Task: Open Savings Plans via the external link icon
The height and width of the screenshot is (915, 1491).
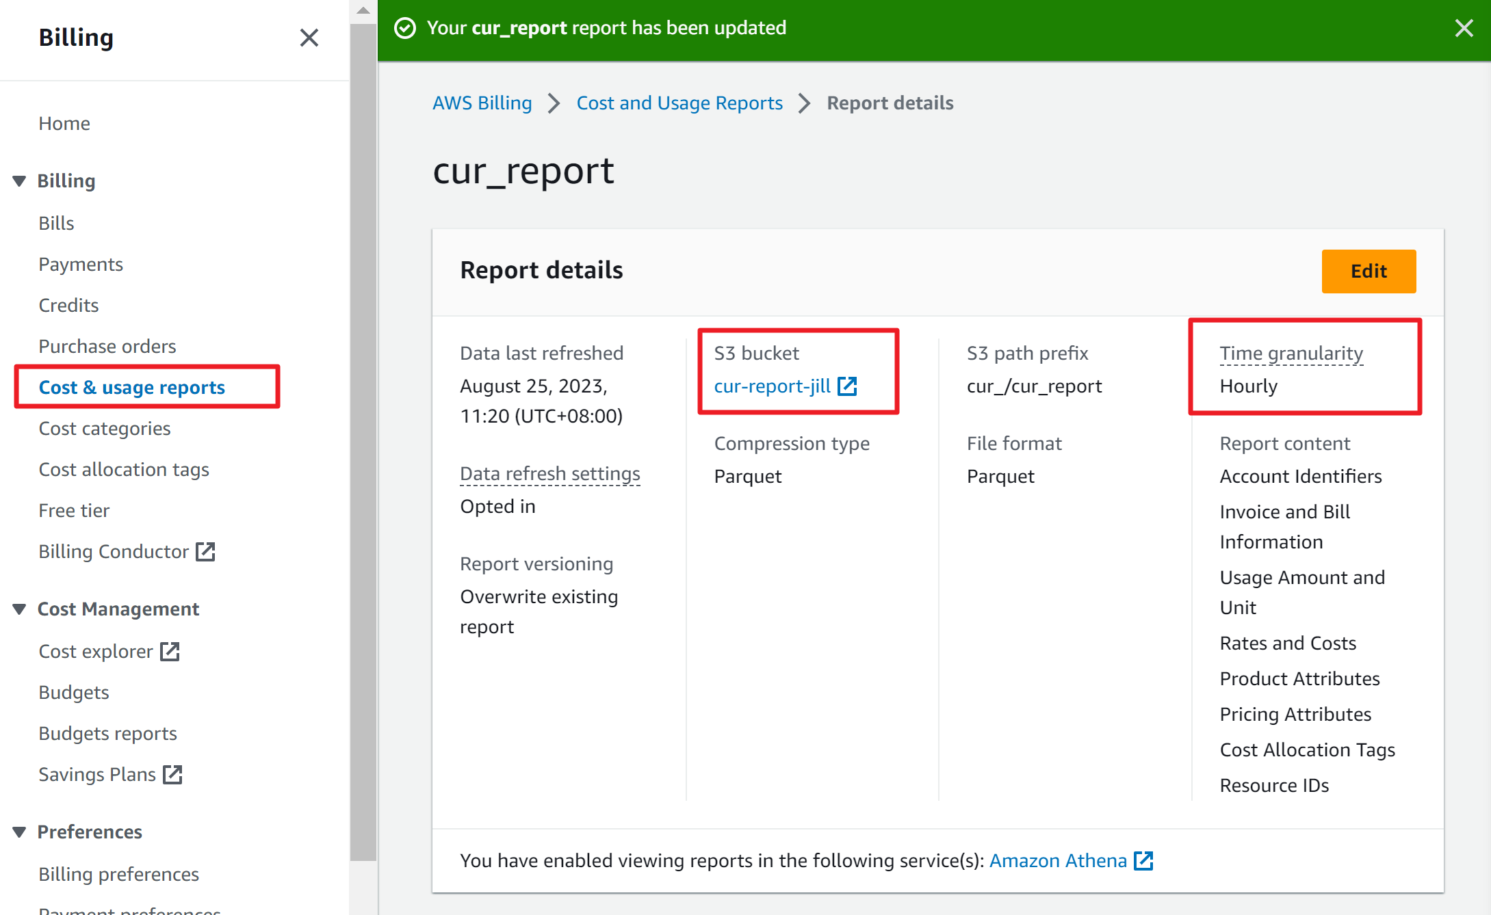Action: coord(172,773)
